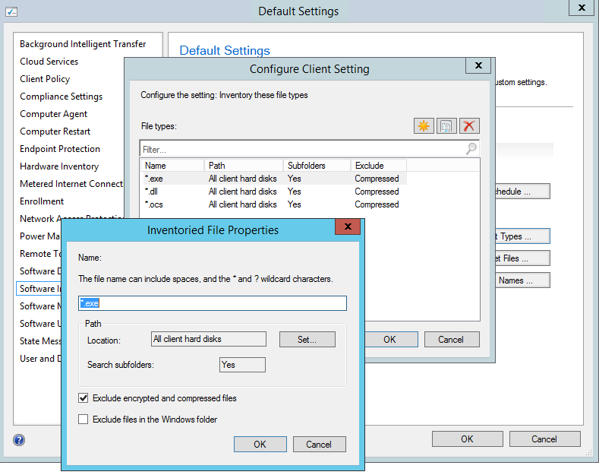Image resolution: width=599 pixels, height=475 pixels.
Task: Select Client Policy in settings list
Action: tap(45, 79)
